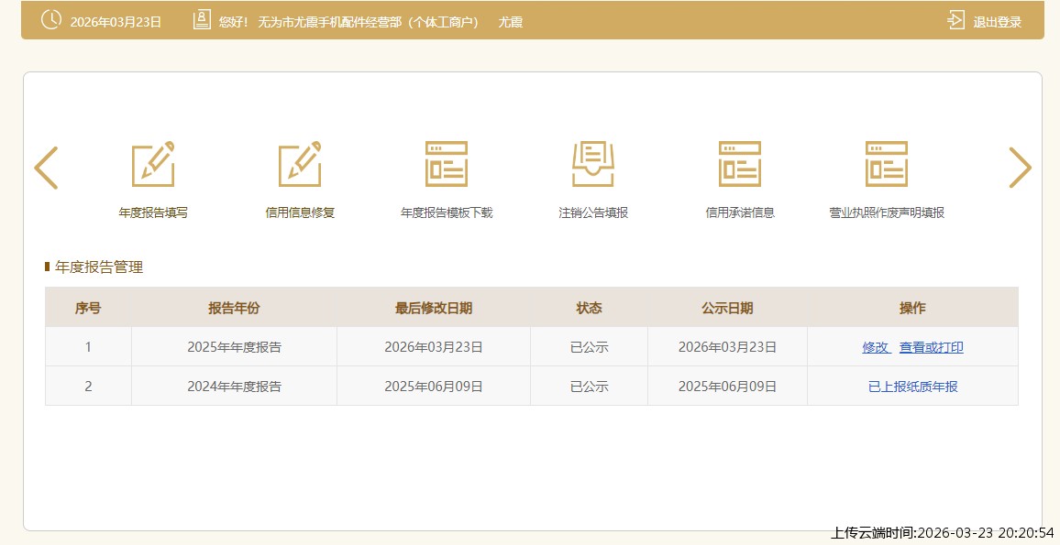Open 查看或打印 for 2025 report
This screenshot has height=545, width=1060.
pyautogui.click(x=931, y=347)
